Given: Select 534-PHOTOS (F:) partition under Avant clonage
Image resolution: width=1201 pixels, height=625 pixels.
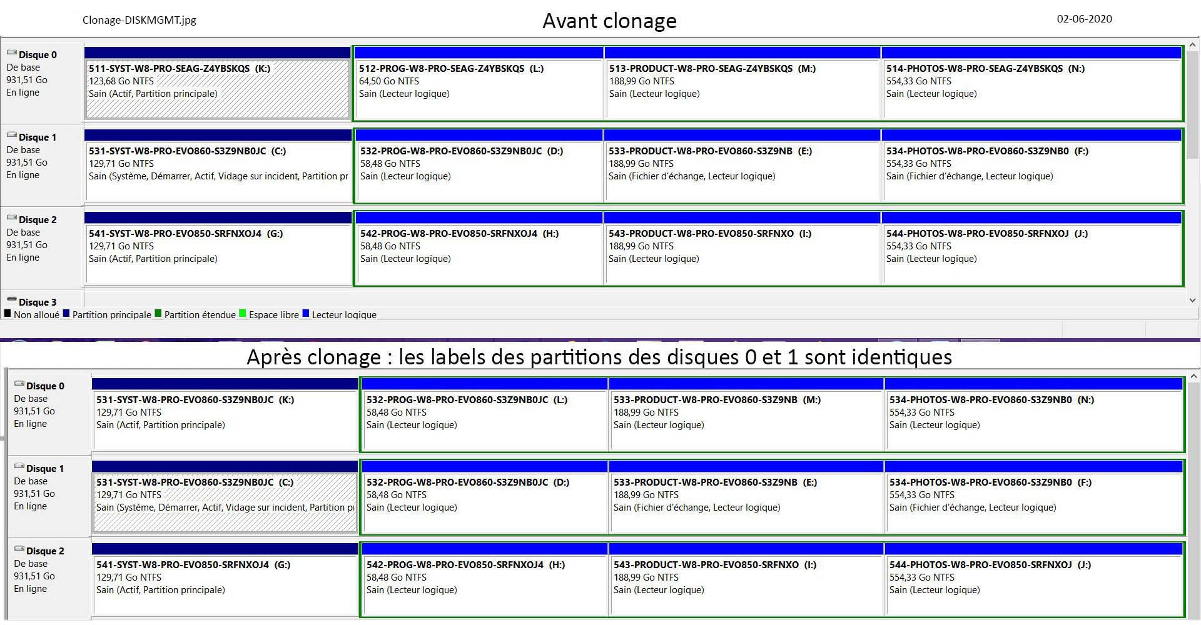Looking at the screenshot, I should coord(1031,166).
